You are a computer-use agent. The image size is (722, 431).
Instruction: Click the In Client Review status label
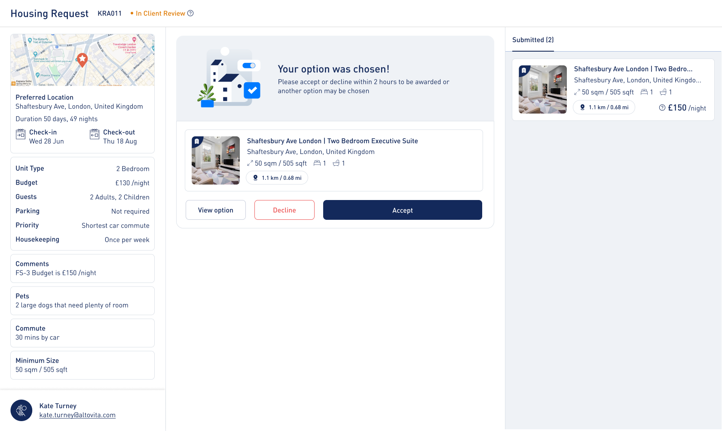tap(160, 13)
